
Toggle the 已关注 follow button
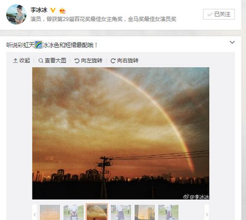(219, 14)
